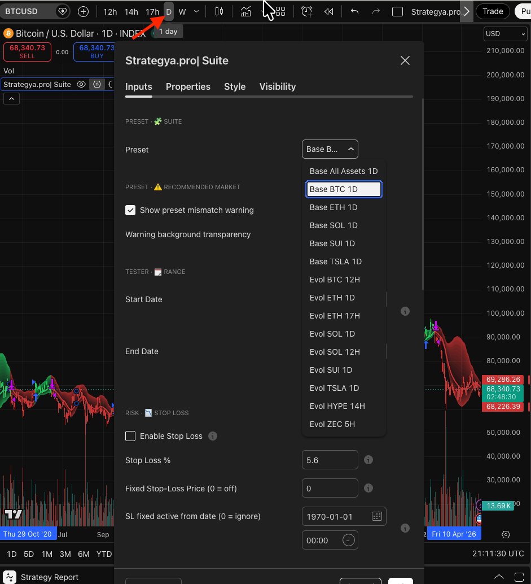This screenshot has height=584, width=531.
Task: Switch to the 14h timeframe
Action: [131, 12]
